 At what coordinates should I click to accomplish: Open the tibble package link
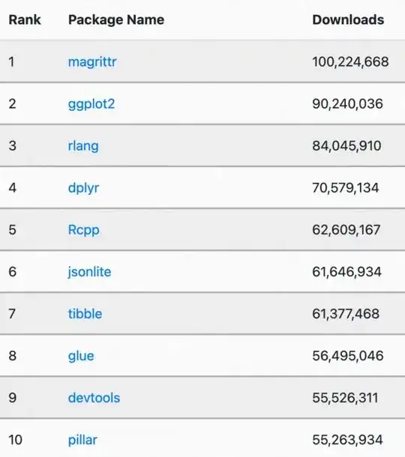point(85,314)
